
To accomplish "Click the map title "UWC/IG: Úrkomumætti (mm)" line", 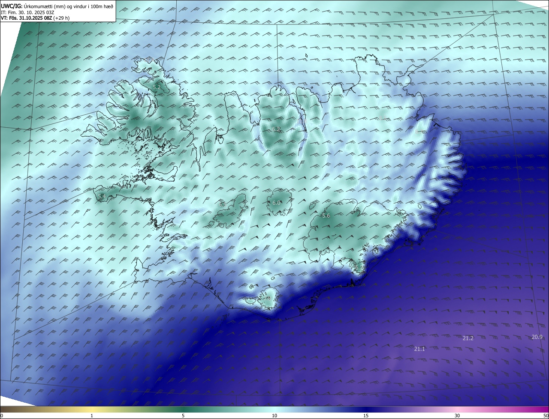I will [x=57, y=6].
